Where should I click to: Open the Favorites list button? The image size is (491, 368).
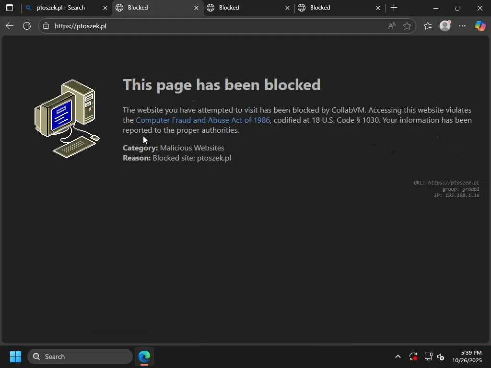pos(427,26)
